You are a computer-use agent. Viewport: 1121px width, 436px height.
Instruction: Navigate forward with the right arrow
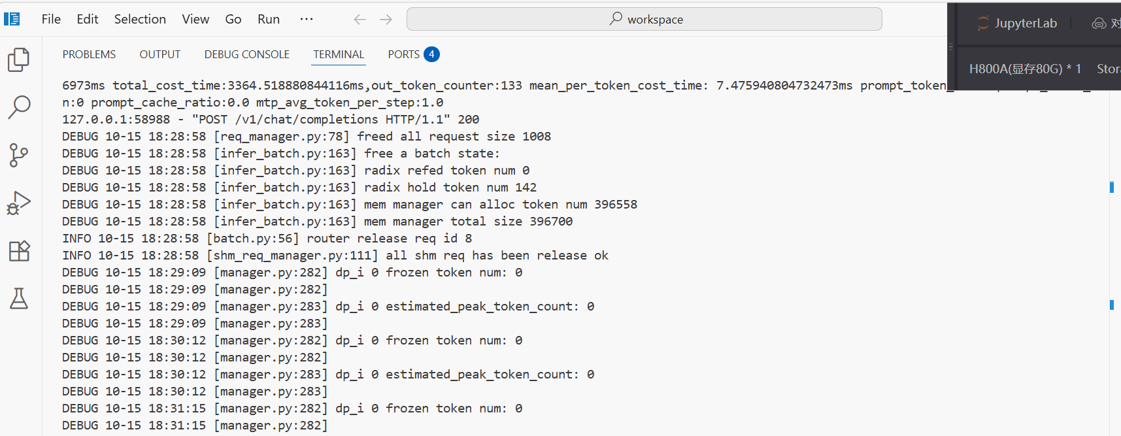point(386,20)
